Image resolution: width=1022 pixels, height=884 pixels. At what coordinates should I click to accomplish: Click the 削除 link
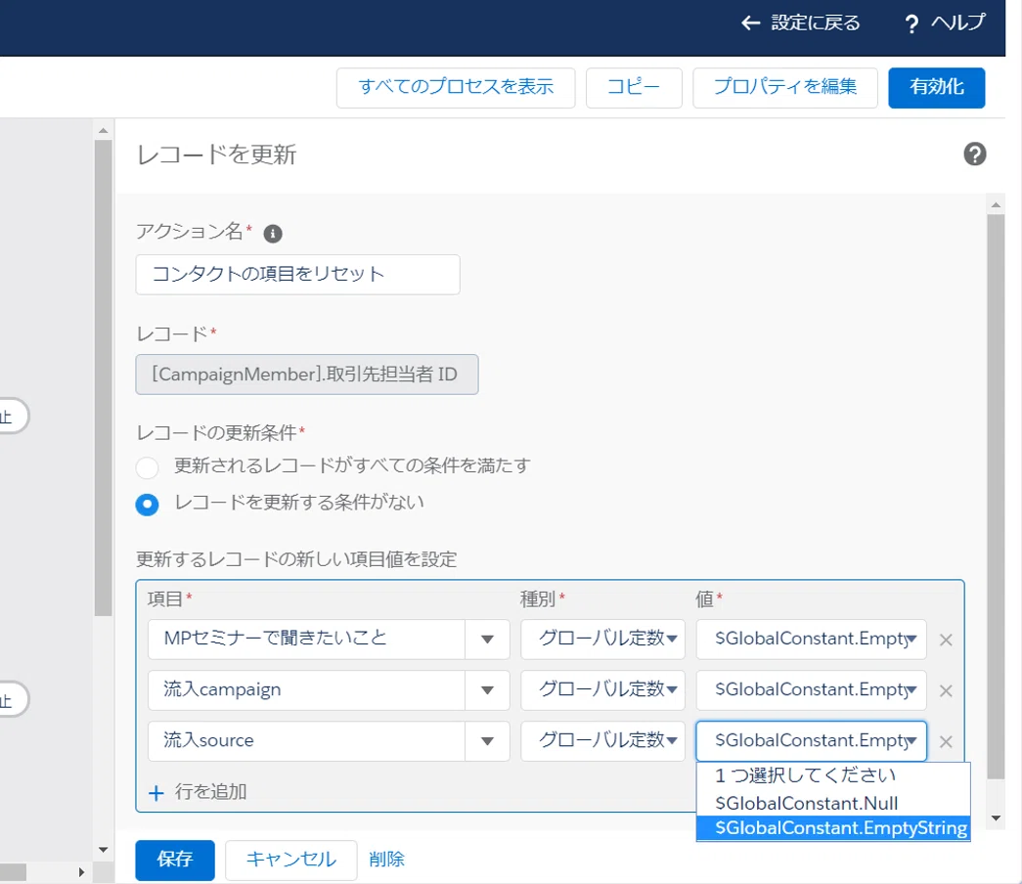[x=386, y=860]
